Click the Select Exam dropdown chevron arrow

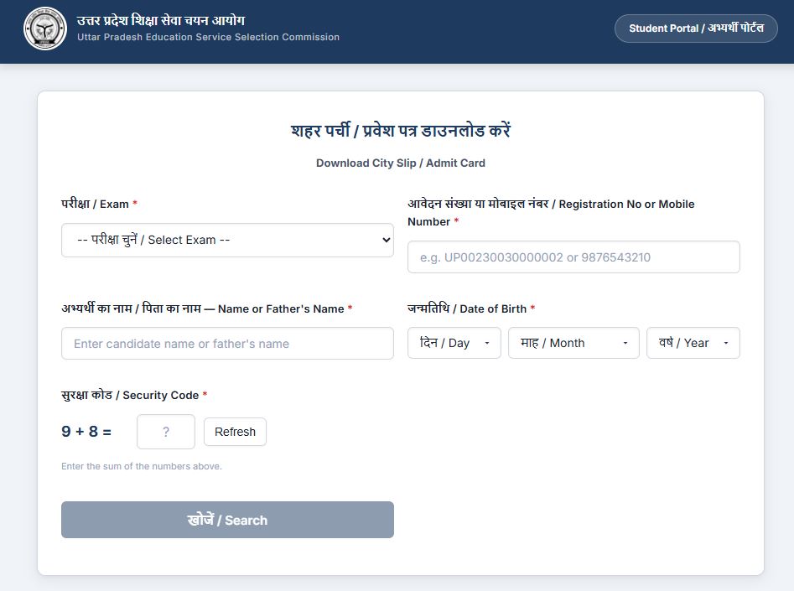[x=387, y=240]
